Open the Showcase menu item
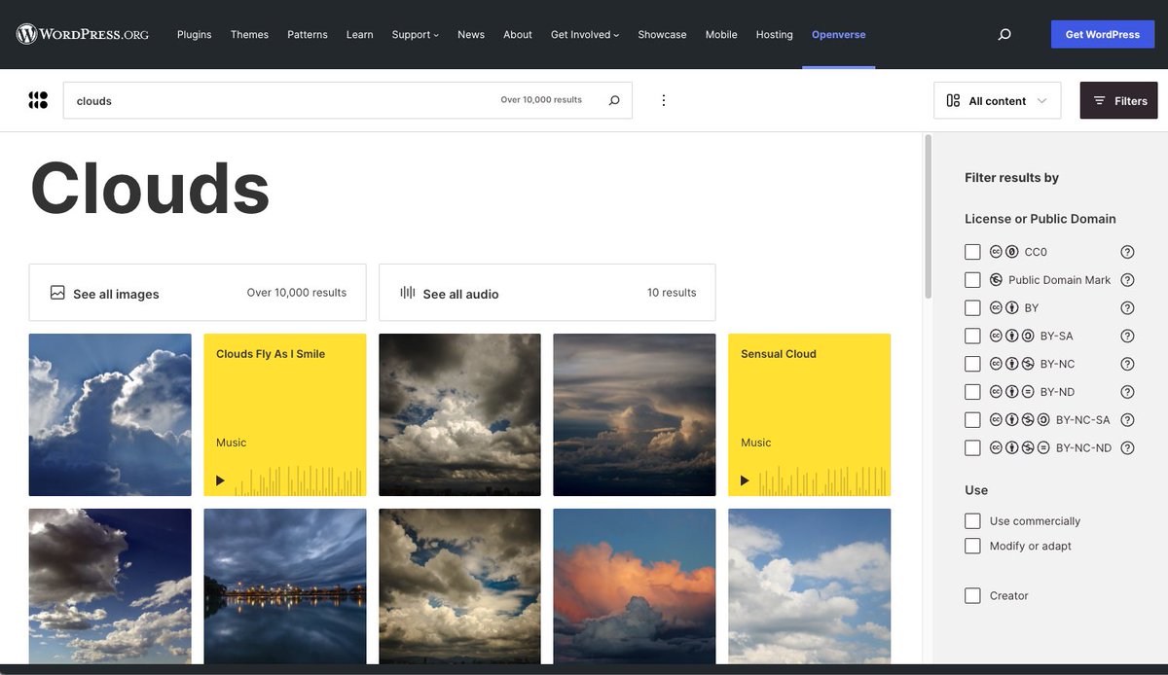This screenshot has width=1168, height=675. [x=662, y=32]
